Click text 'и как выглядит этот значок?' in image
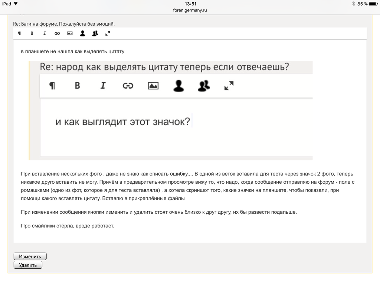The height and width of the screenshot is (285, 380). click(122, 122)
